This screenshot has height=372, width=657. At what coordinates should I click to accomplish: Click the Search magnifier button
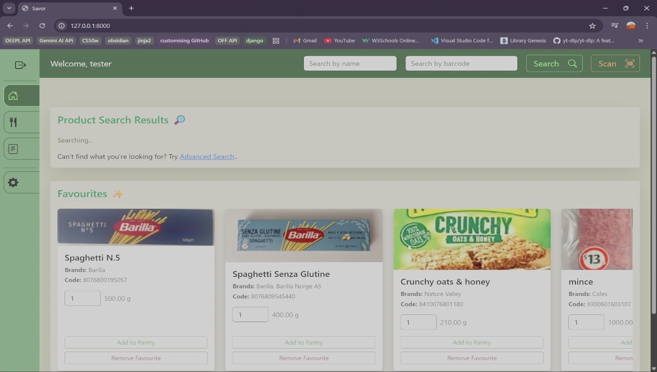554,64
